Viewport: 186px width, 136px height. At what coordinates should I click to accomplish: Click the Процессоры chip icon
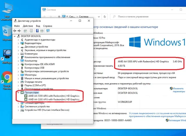[x=22, y=92]
